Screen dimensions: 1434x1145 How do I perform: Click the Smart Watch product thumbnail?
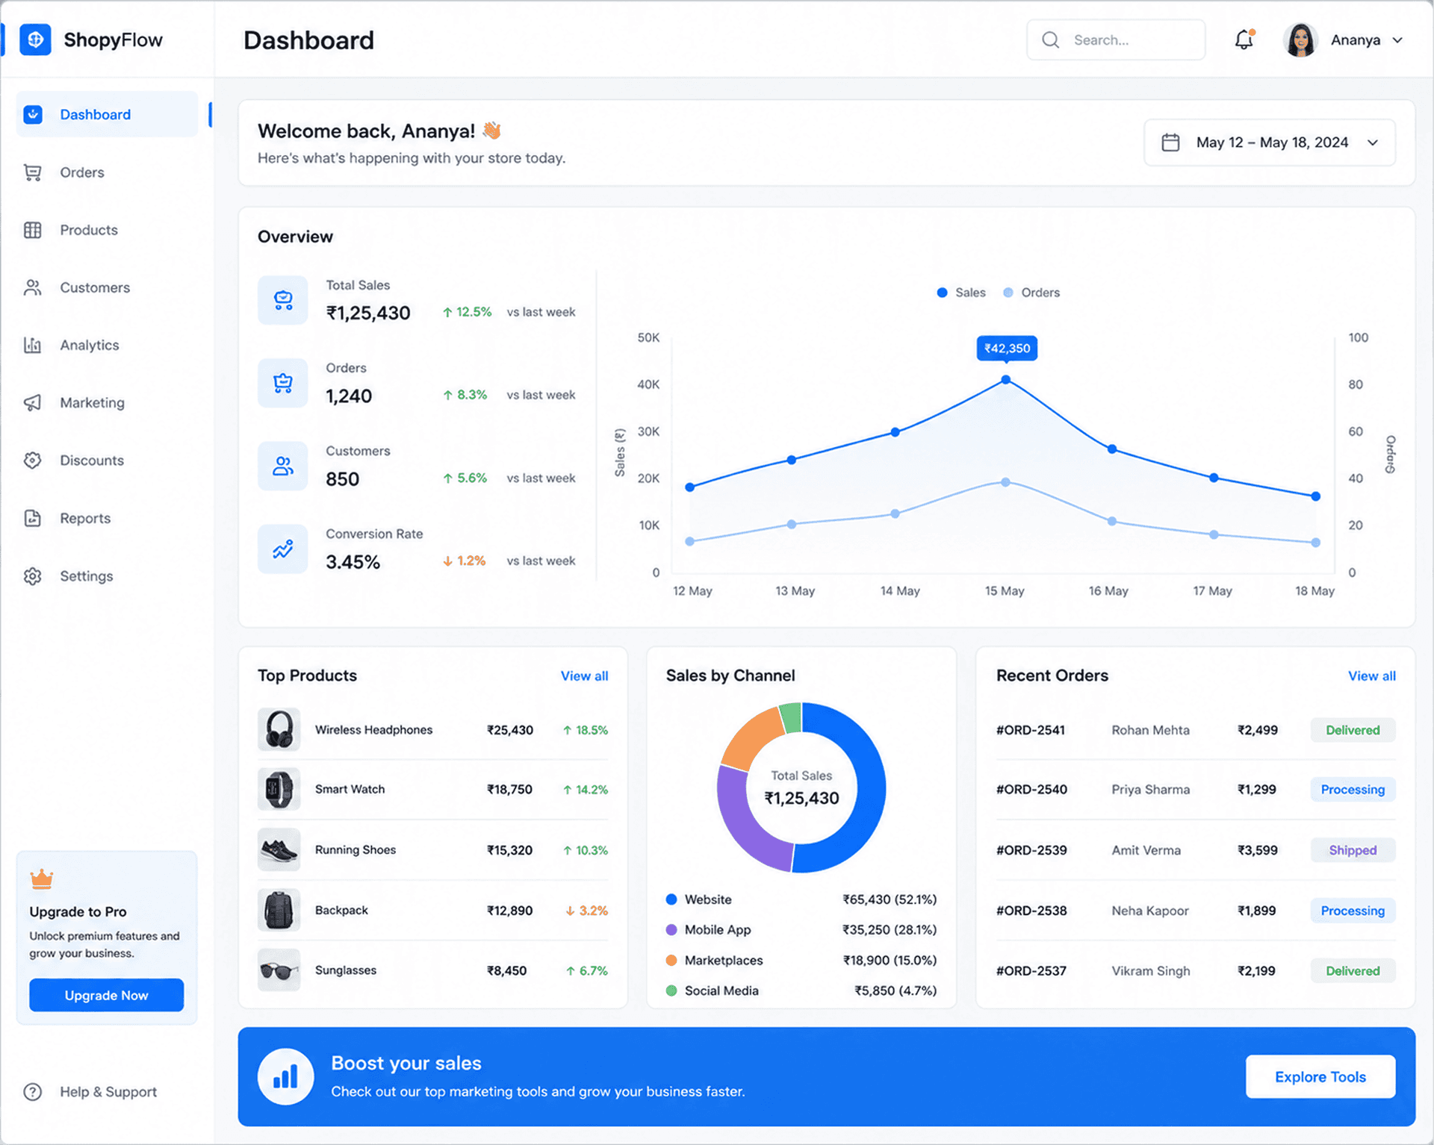(279, 789)
